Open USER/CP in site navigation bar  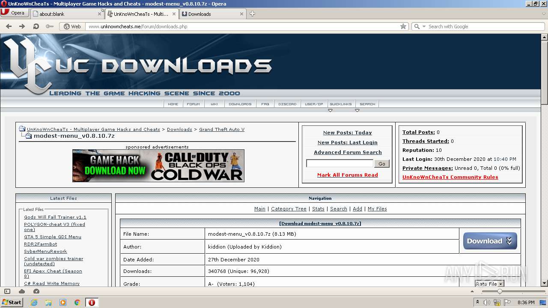click(314, 104)
